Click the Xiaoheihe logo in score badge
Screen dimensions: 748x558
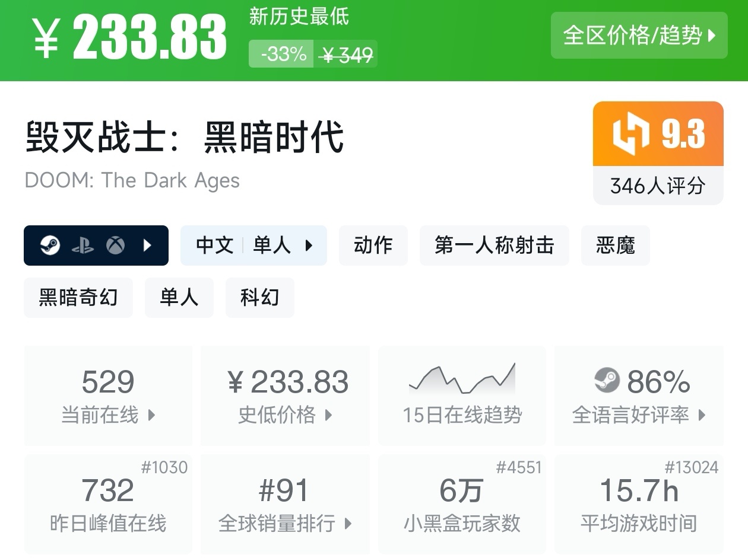coord(631,134)
